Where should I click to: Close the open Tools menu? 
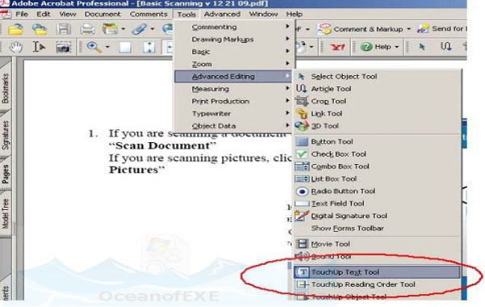pyautogui.click(x=187, y=15)
